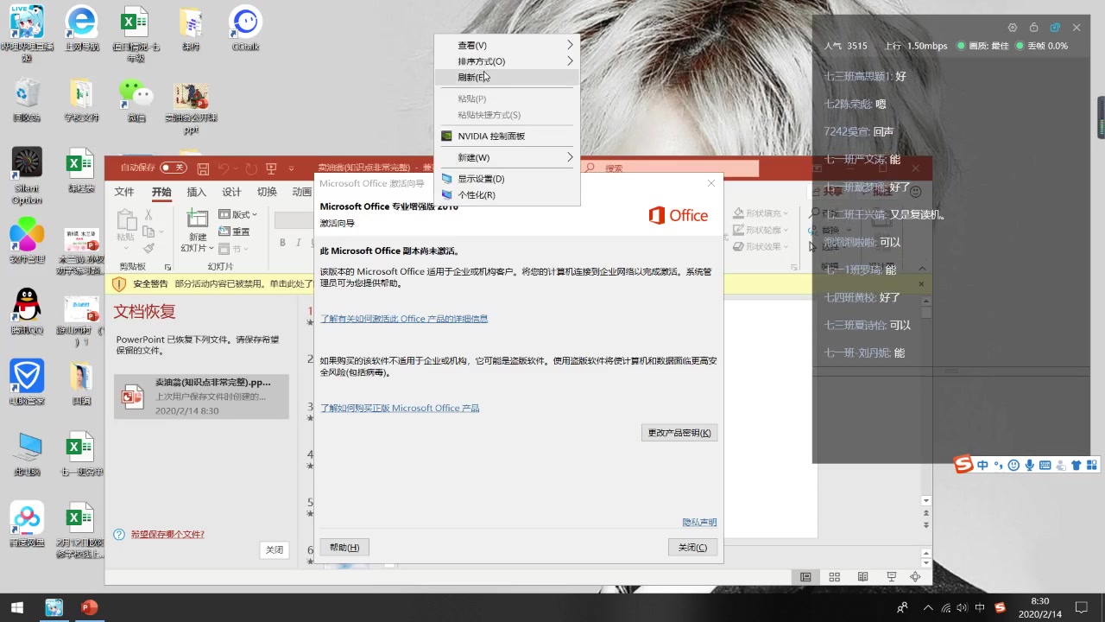Screen dimensions: 1105x622
Task: Open the Tencent QQ desktop shortcut
Action: (27, 311)
